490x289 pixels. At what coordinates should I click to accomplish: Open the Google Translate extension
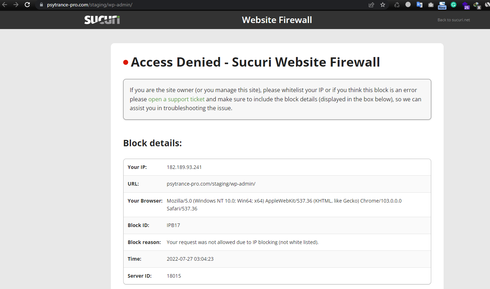tap(420, 5)
